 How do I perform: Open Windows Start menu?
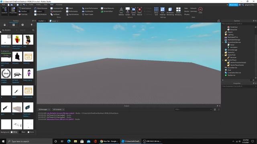[x=3, y=141]
